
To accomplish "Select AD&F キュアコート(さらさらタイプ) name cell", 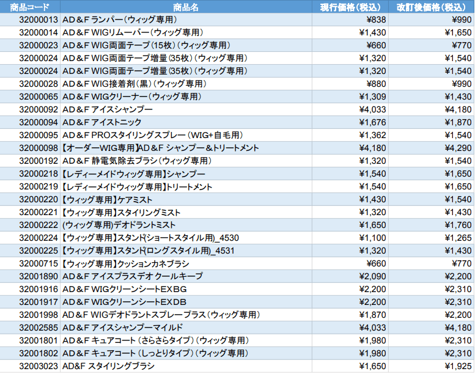I will 186,340.
